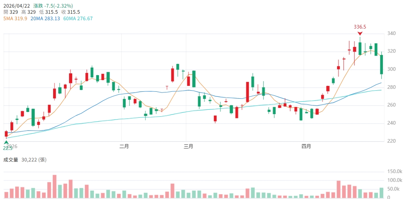Select the 336.5 high price label

(x=360, y=27)
